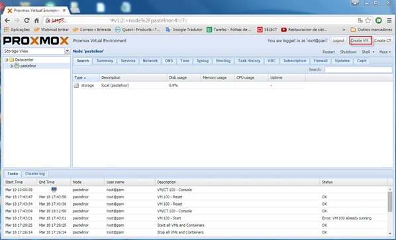Switch to the Services tab
396x240 pixels.
point(128,61)
